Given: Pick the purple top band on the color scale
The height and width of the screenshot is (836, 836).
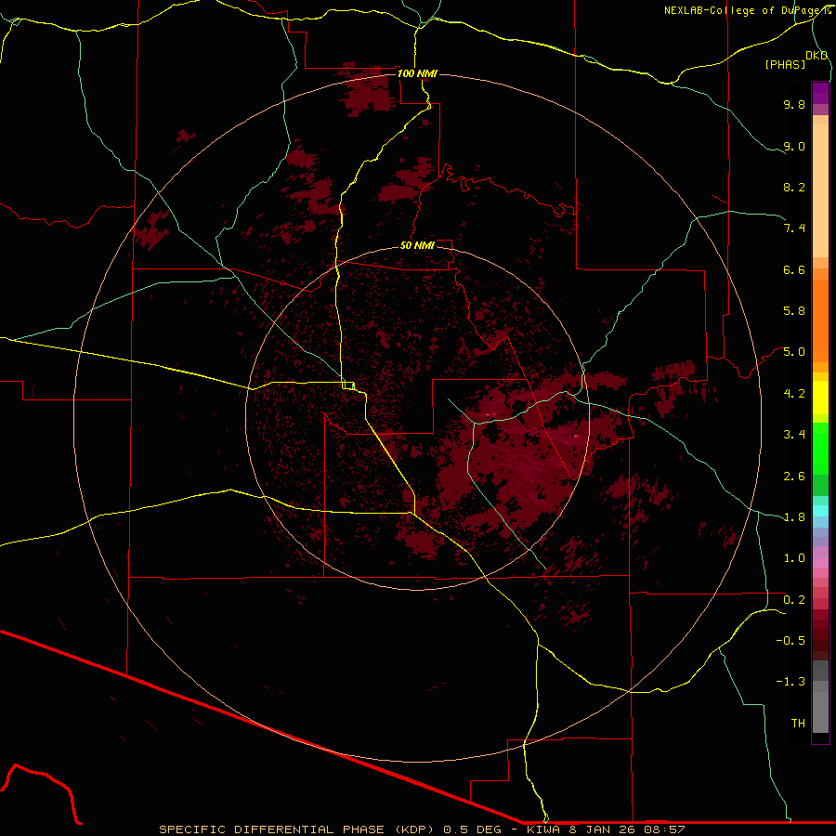Looking at the screenshot, I should [820, 93].
